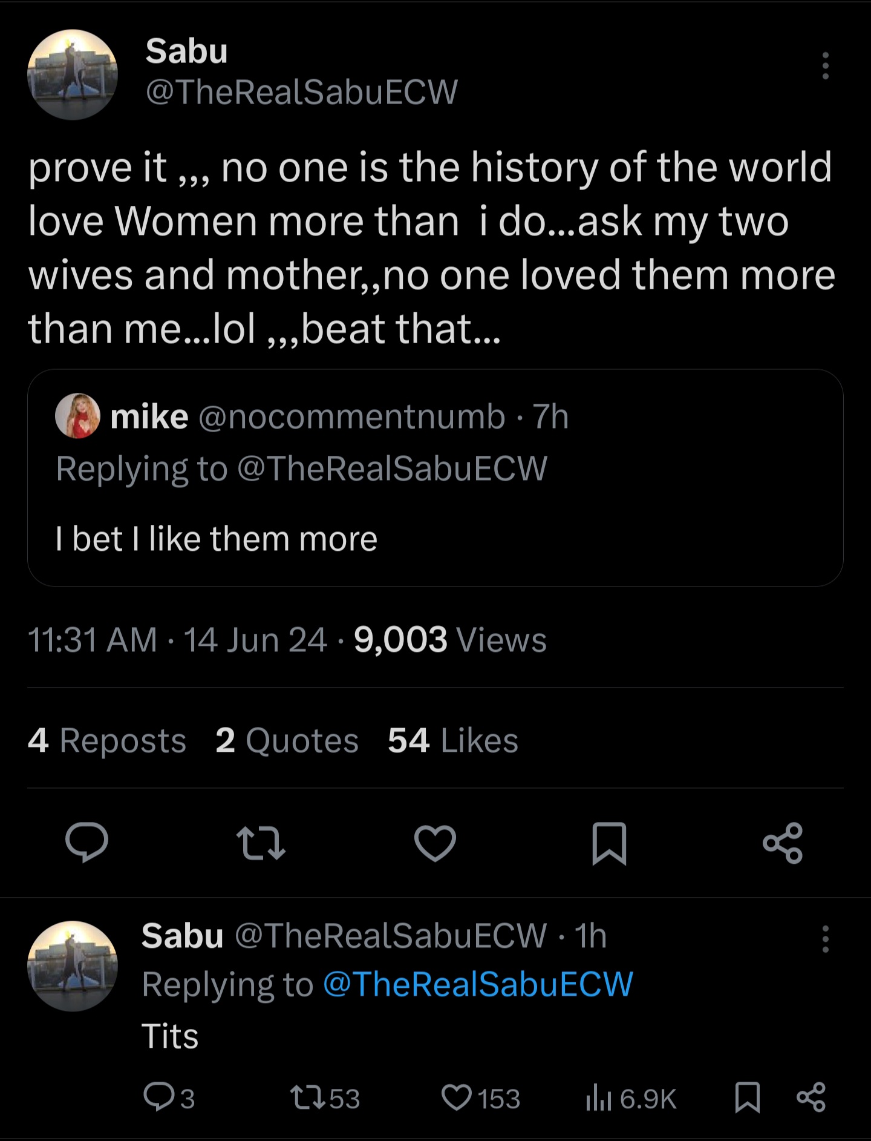Open the 54 Likes list
The width and height of the screenshot is (871, 1141).
pos(453,740)
